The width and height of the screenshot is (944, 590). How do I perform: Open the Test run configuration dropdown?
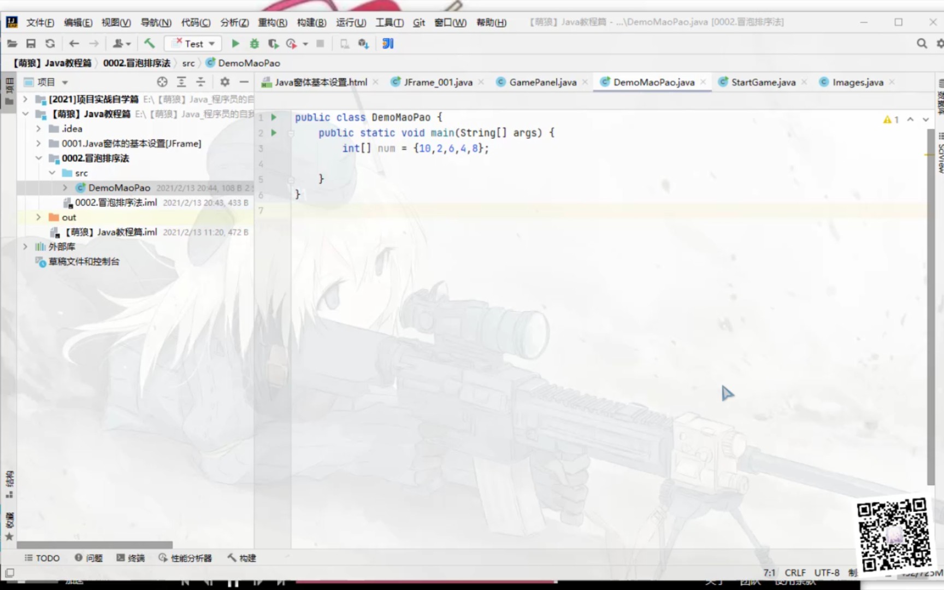[193, 44]
